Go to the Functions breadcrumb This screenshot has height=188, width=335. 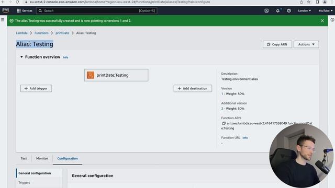(41, 33)
